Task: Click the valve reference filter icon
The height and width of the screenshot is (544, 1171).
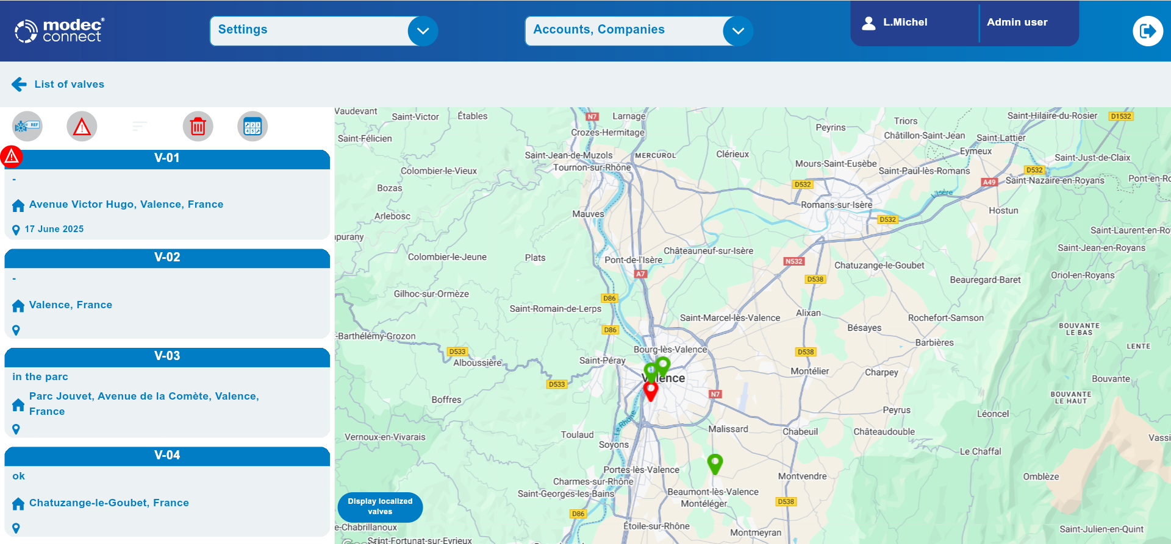Action: point(27,127)
